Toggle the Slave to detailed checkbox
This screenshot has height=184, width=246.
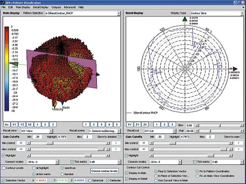point(119,136)
